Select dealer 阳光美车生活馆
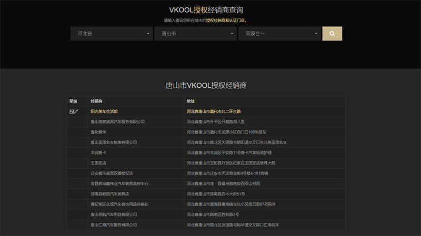Screen dimensions: 421x236 (x=104, y=111)
